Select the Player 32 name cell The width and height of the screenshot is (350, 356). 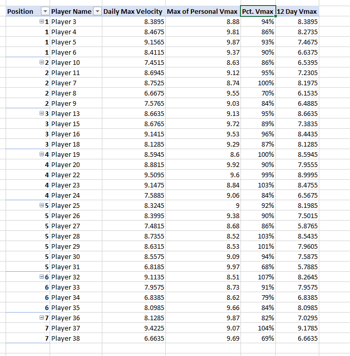[x=75, y=277]
